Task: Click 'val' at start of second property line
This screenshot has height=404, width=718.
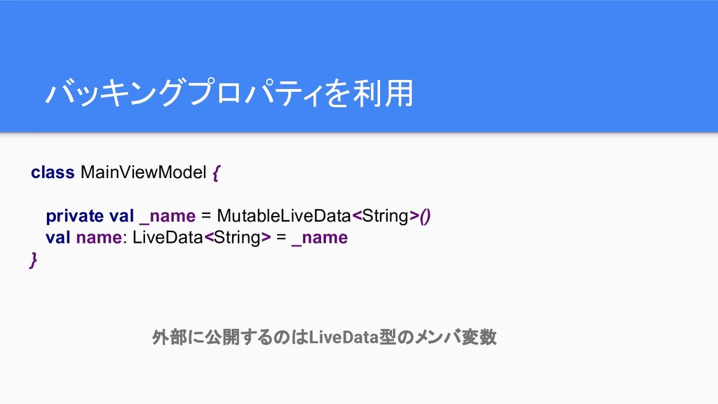Action: (x=58, y=238)
